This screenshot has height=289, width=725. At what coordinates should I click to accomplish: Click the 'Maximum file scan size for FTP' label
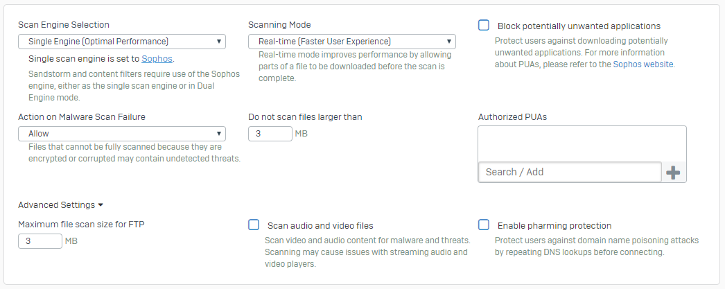click(81, 224)
